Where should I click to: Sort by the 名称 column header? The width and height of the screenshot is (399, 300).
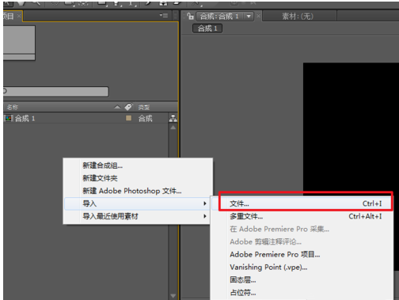coord(13,107)
